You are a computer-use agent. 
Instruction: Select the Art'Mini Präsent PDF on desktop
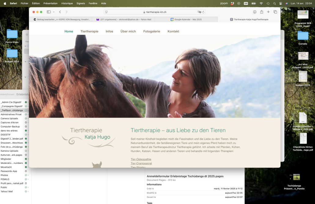point(303,60)
